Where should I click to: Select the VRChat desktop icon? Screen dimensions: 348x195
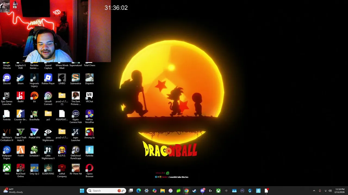89,97
